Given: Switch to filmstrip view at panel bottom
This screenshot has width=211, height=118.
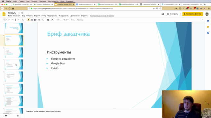Looking at the screenshot, I should [6, 116].
